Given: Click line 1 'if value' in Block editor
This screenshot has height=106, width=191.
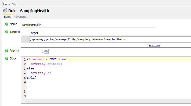Looking at the screenshot, I should tap(46, 59).
